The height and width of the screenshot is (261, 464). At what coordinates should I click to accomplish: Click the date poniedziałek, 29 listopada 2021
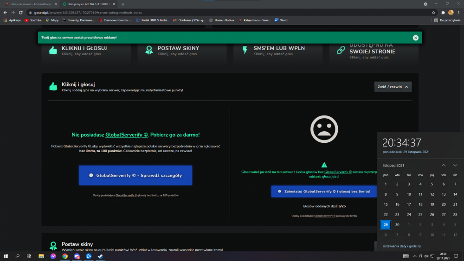pos(406,152)
